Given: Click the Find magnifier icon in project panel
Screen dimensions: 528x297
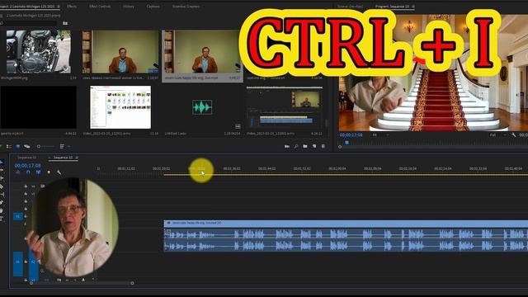Looking at the screenshot, I should pyautogui.click(x=296, y=146).
